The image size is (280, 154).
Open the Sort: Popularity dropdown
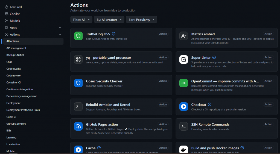tap(141, 20)
